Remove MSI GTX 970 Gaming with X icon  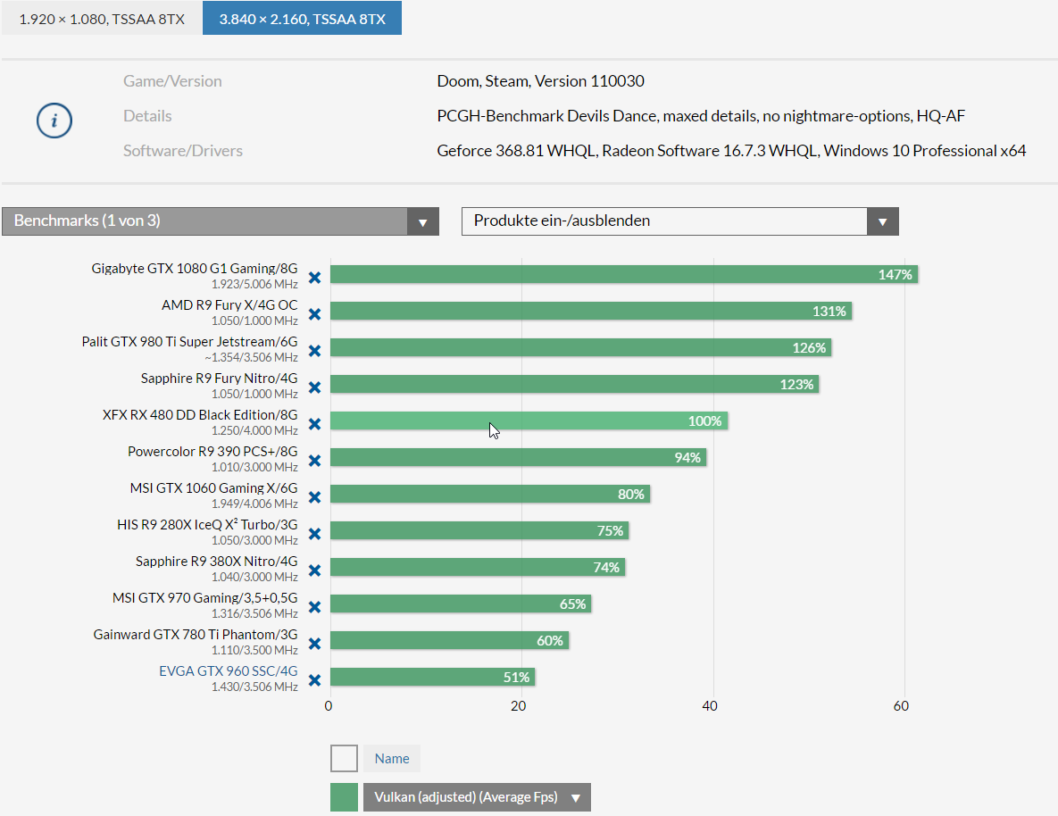314,607
